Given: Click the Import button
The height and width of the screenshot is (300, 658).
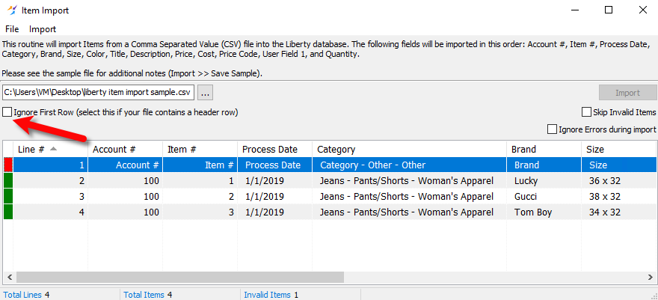Looking at the screenshot, I should (627, 93).
